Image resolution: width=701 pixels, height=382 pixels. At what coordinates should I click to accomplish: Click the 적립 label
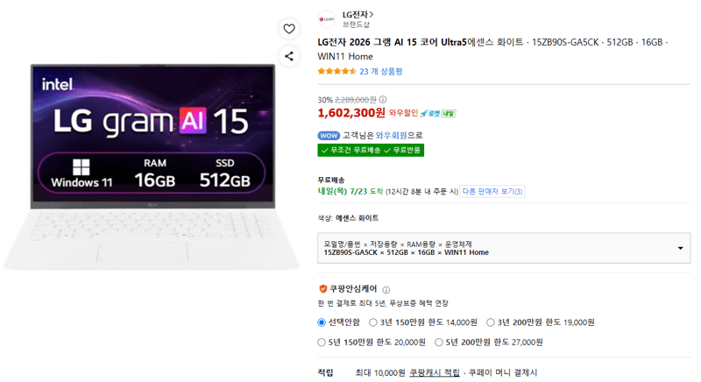pos(325,372)
